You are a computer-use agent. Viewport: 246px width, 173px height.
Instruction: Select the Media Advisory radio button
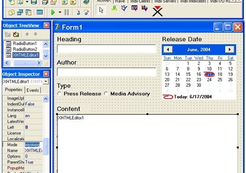tap(106, 94)
